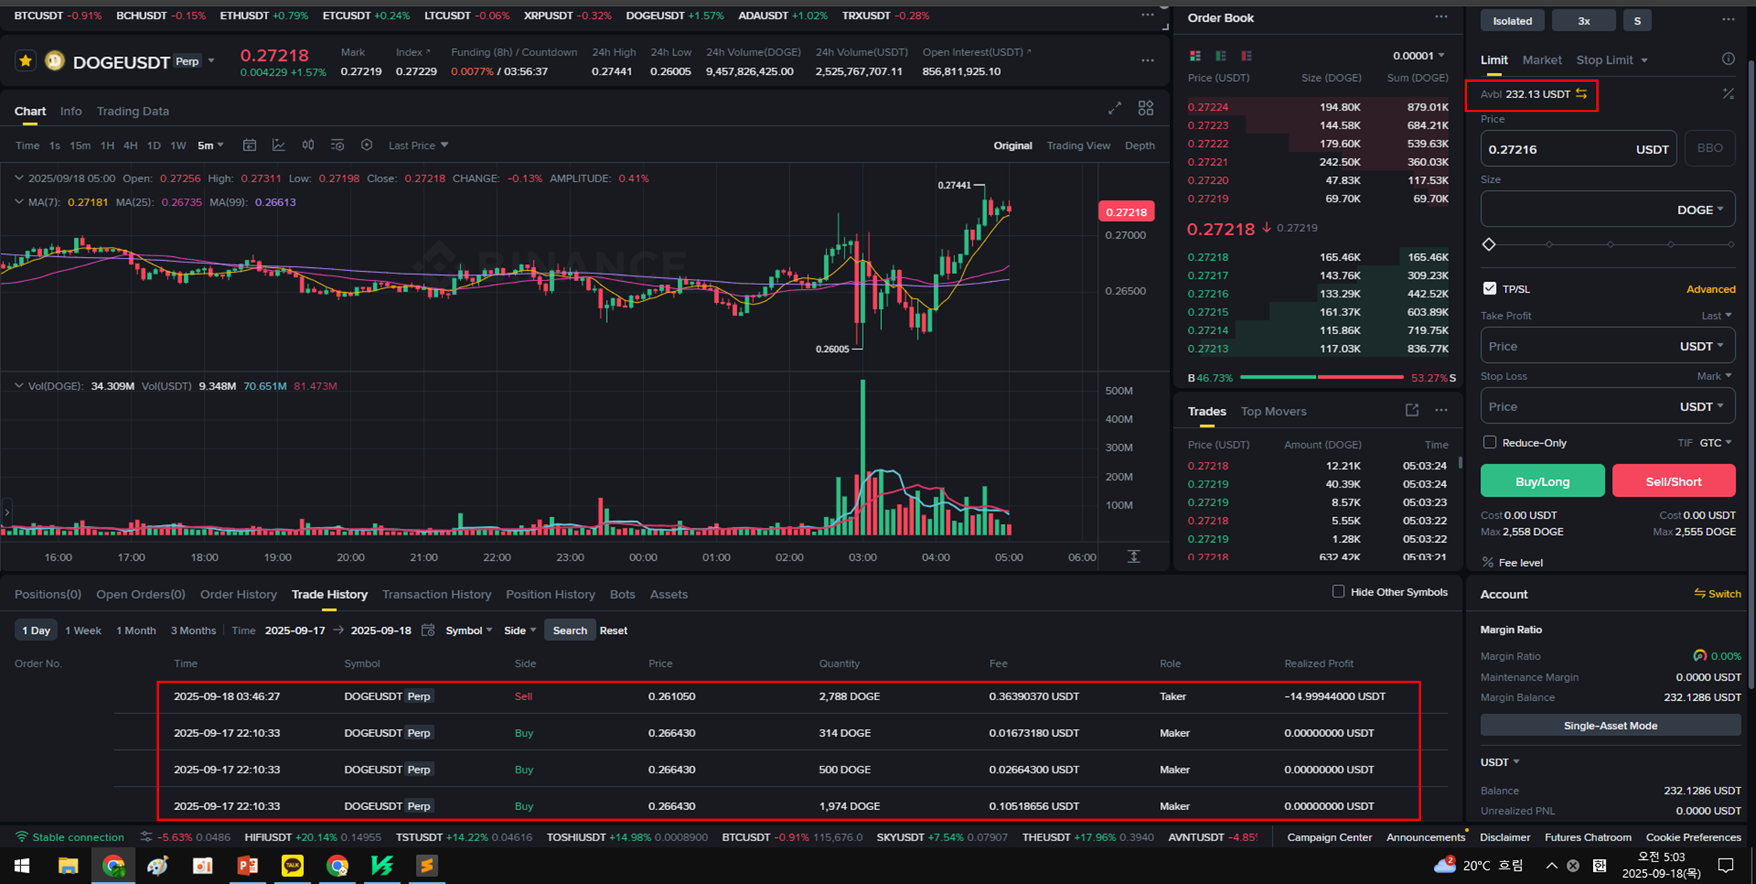Uncheck the TP/SL checkbox
Image resolution: width=1756 pixels, height=884 pixels.
click(1490, 288)
